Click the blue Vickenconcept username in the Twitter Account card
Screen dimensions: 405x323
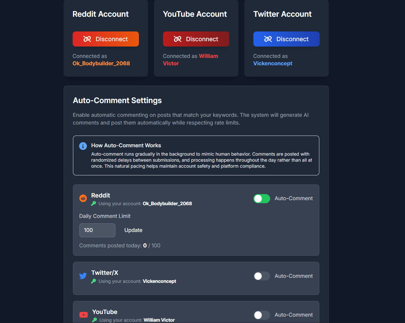(273, 63)
